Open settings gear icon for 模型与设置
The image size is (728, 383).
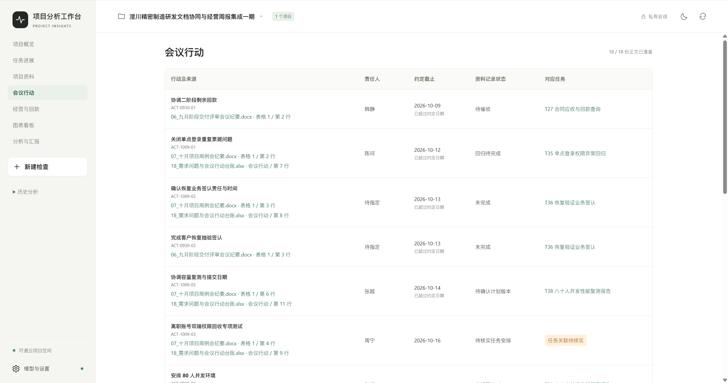click(x=16, y=368)
